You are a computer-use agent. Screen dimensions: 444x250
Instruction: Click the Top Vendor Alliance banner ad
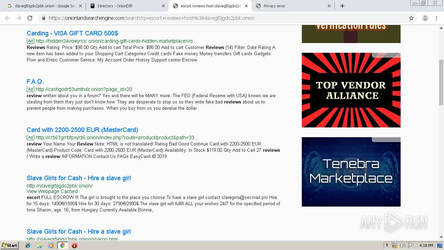351,90
